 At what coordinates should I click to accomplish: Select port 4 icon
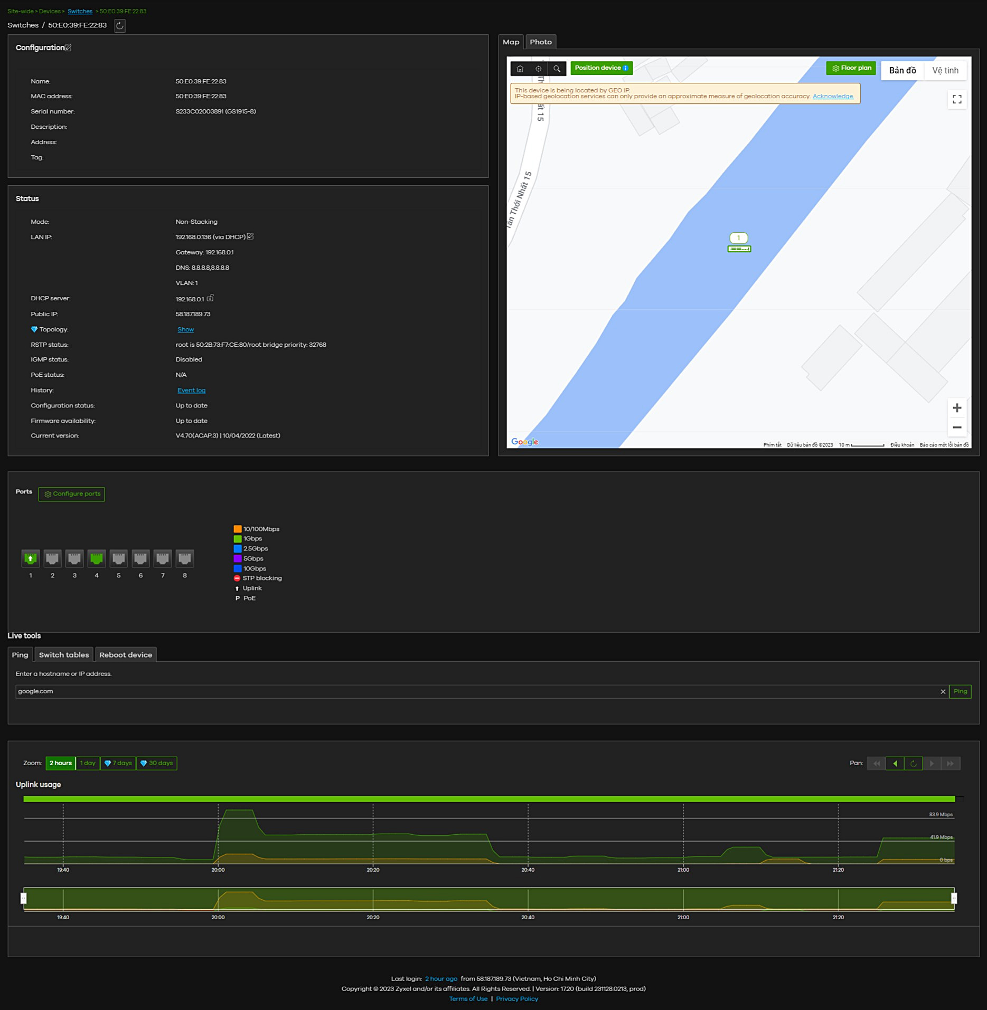tap(97, 558)
